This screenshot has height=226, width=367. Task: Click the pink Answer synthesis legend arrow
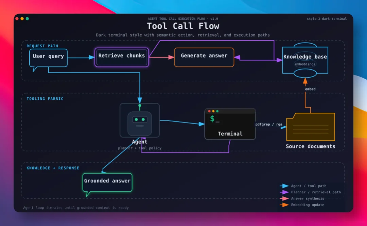coord(284,198)
